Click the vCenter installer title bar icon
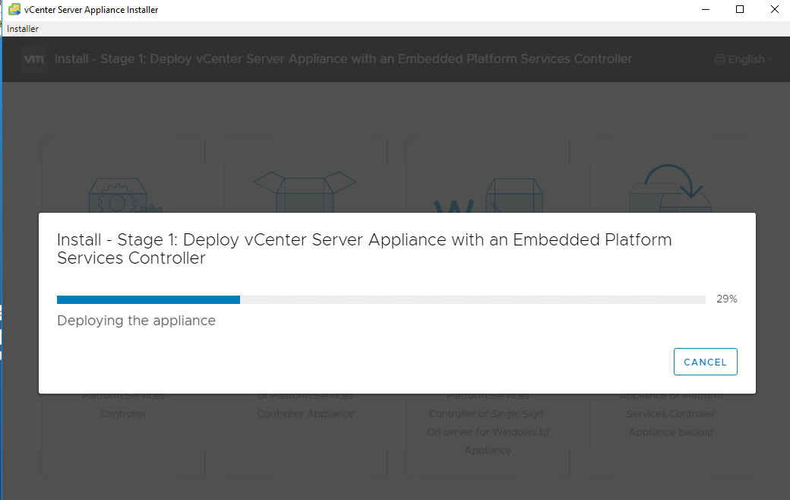 click(14, 10)
